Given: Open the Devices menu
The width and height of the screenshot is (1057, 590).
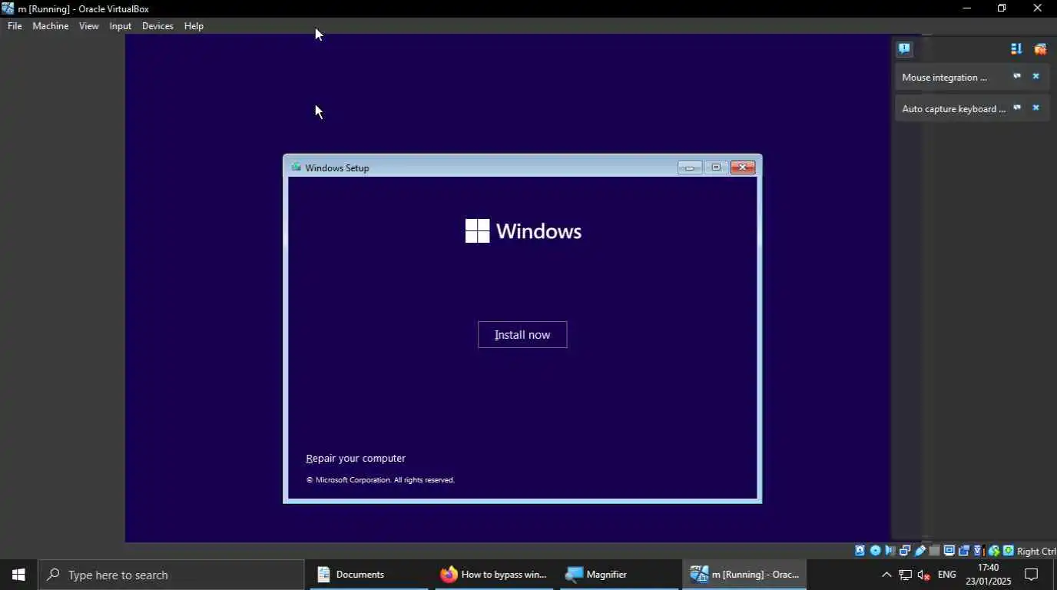Looking at the screenshot, I should (157, 26).
